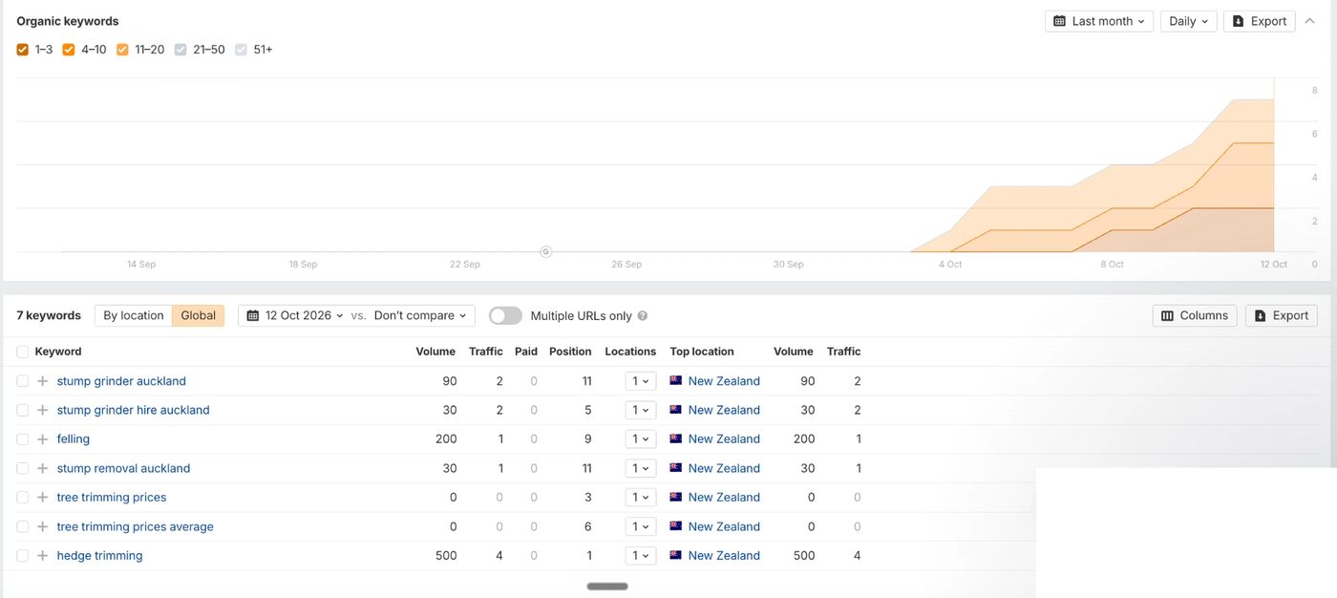Toggle Multiple URLs only switch
1337x598 pixels.
[x=505, y=315]
